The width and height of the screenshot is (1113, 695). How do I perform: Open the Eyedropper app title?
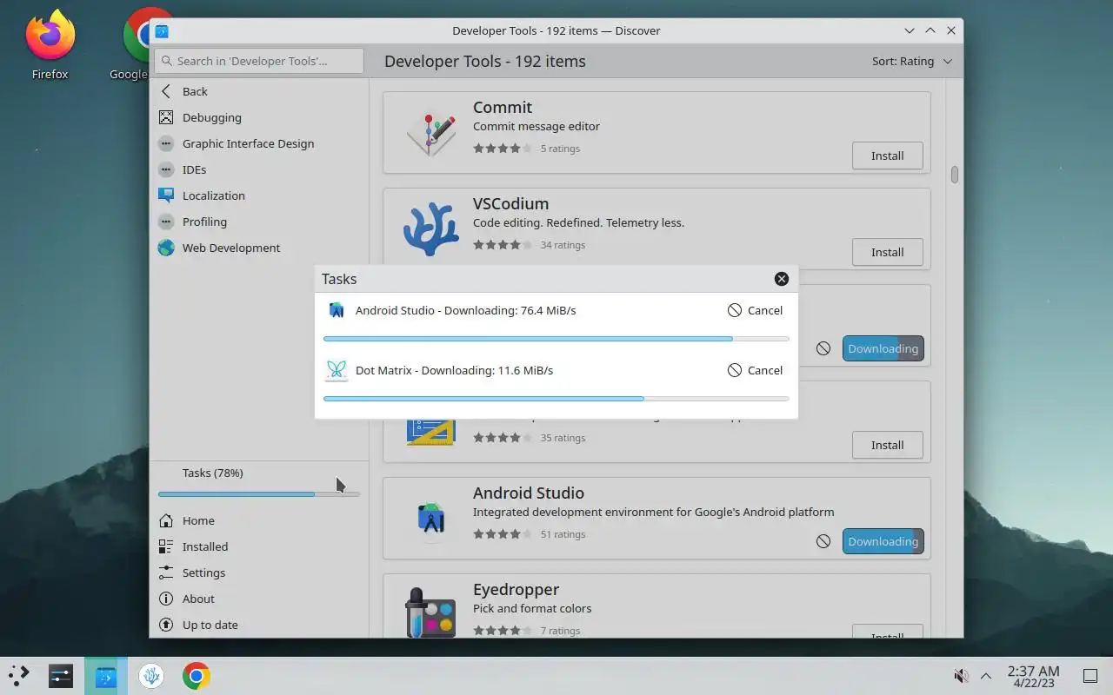516,589
